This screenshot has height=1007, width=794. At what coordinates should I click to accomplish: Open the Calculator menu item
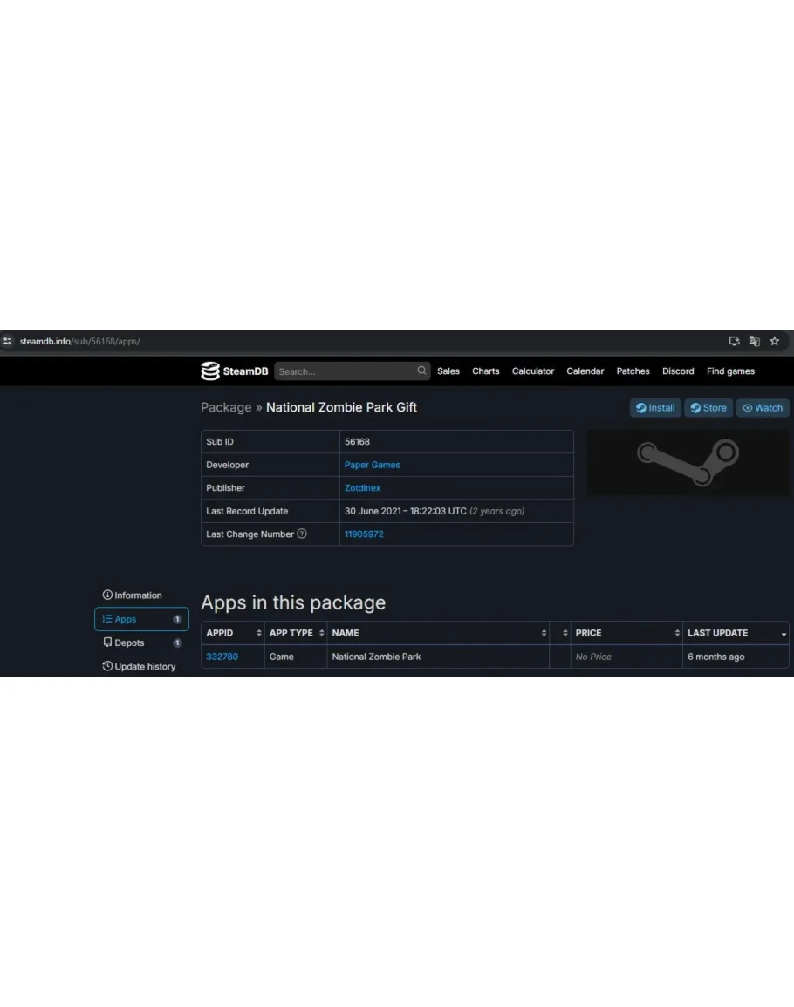[532, 371]
